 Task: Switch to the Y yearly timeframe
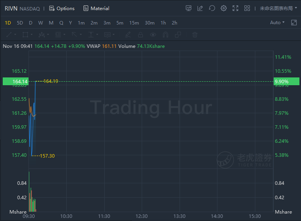pyautogui.click(x=70, y=23)
